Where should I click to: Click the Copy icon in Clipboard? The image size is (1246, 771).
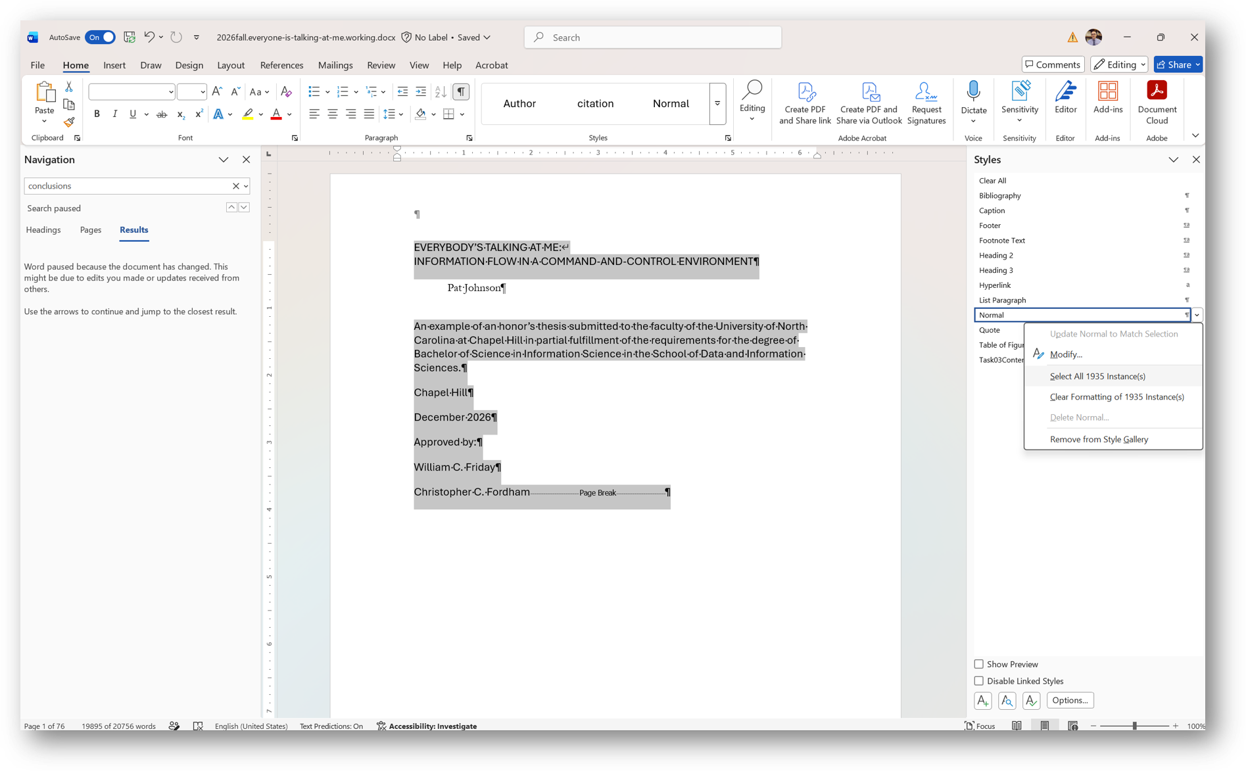(69, 105)
